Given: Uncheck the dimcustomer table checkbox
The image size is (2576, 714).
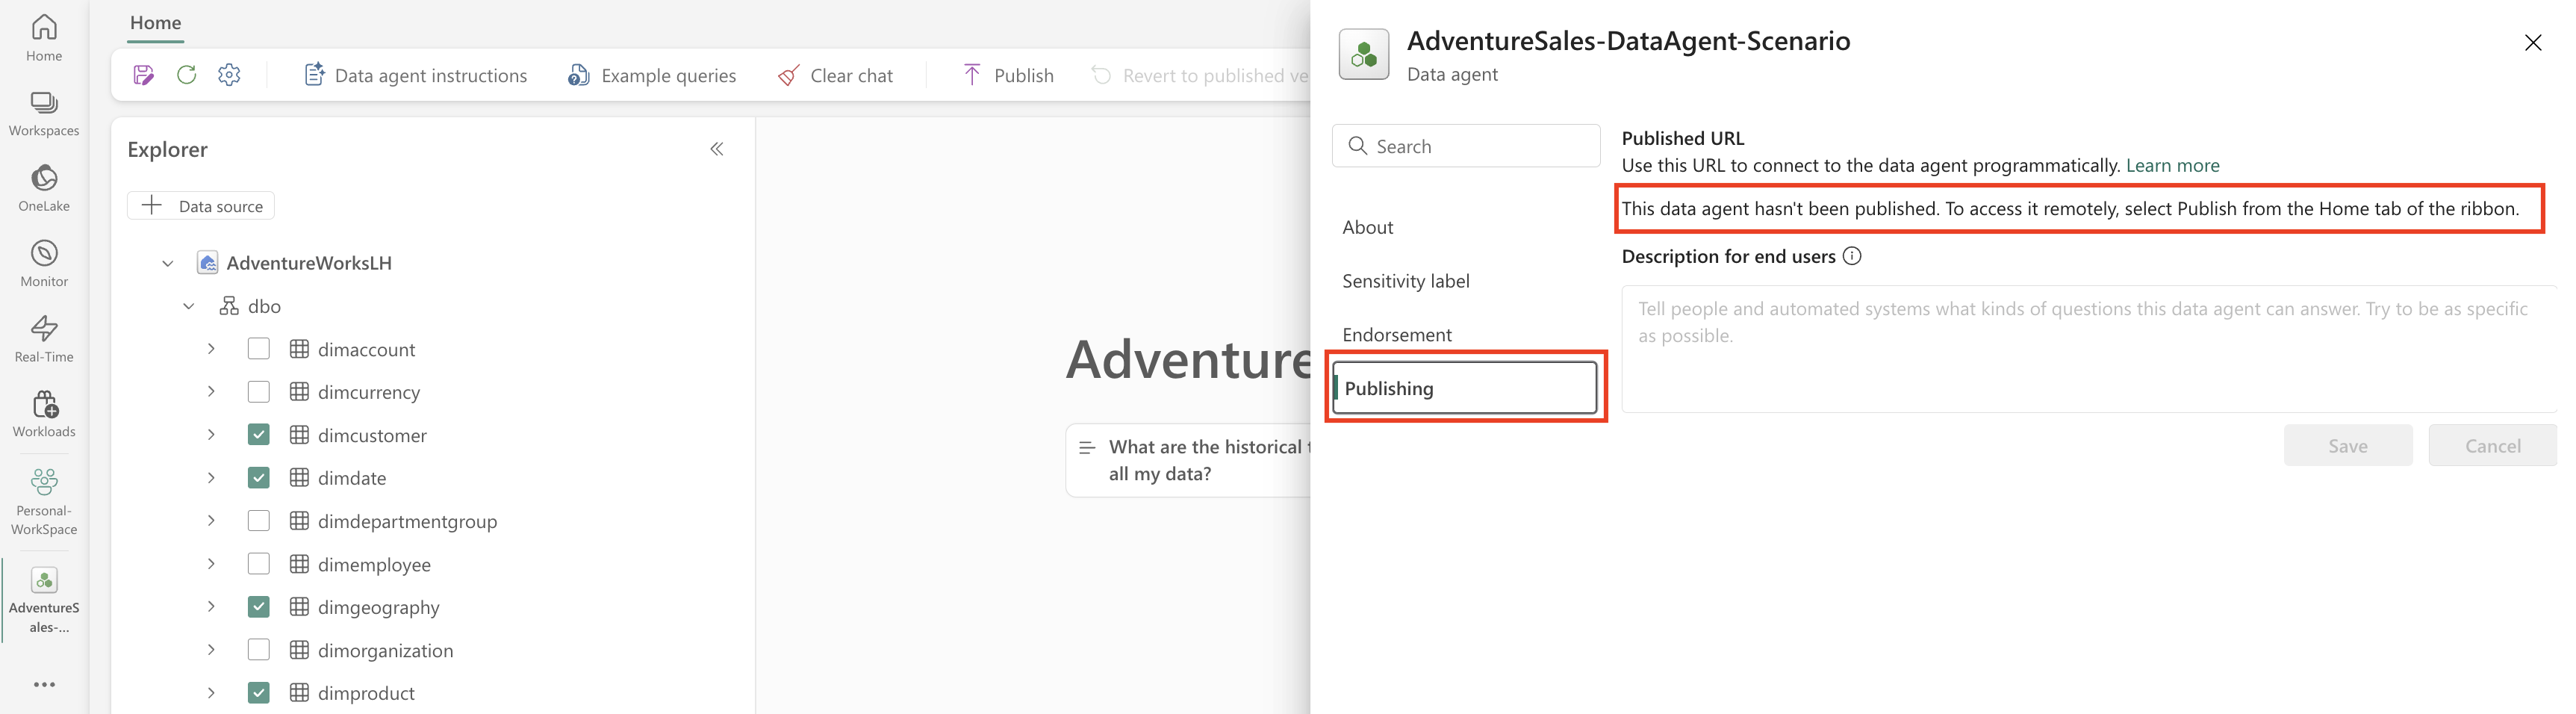Looking at the screenshot, I should pos(258,435).
